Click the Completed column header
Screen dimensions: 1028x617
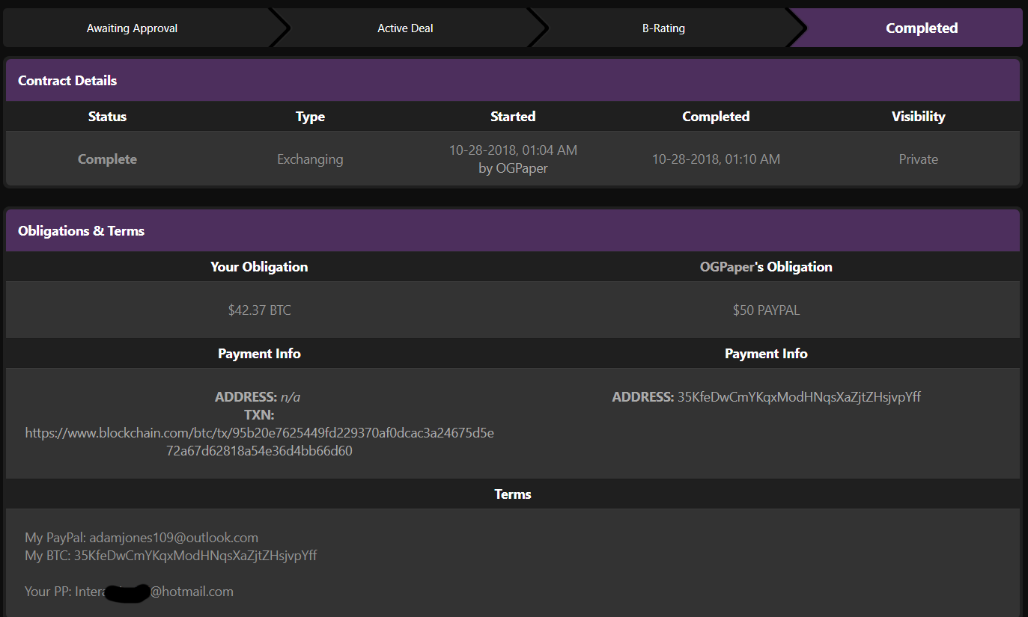coord(716,116)
